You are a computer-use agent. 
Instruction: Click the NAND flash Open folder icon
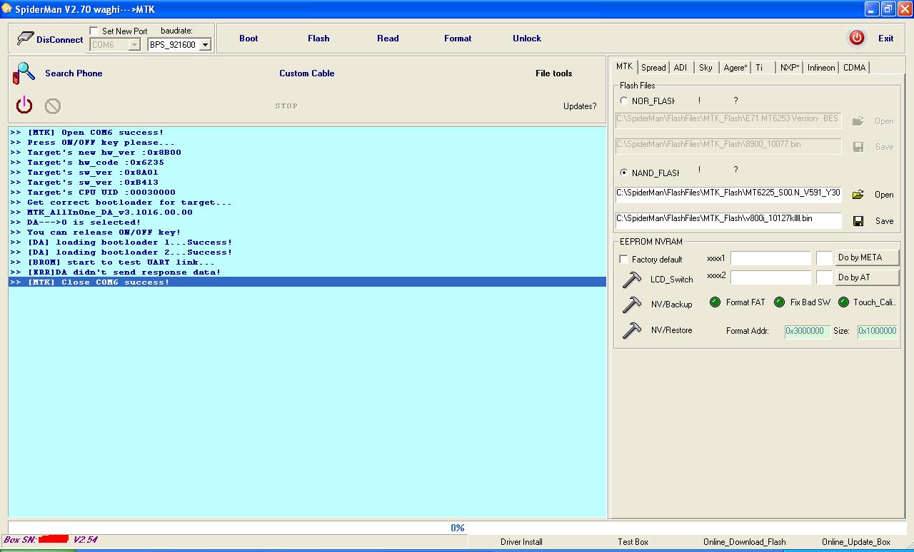(x=858, y=195)
